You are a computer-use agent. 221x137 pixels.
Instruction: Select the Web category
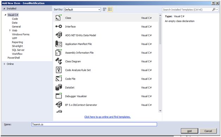14,30
